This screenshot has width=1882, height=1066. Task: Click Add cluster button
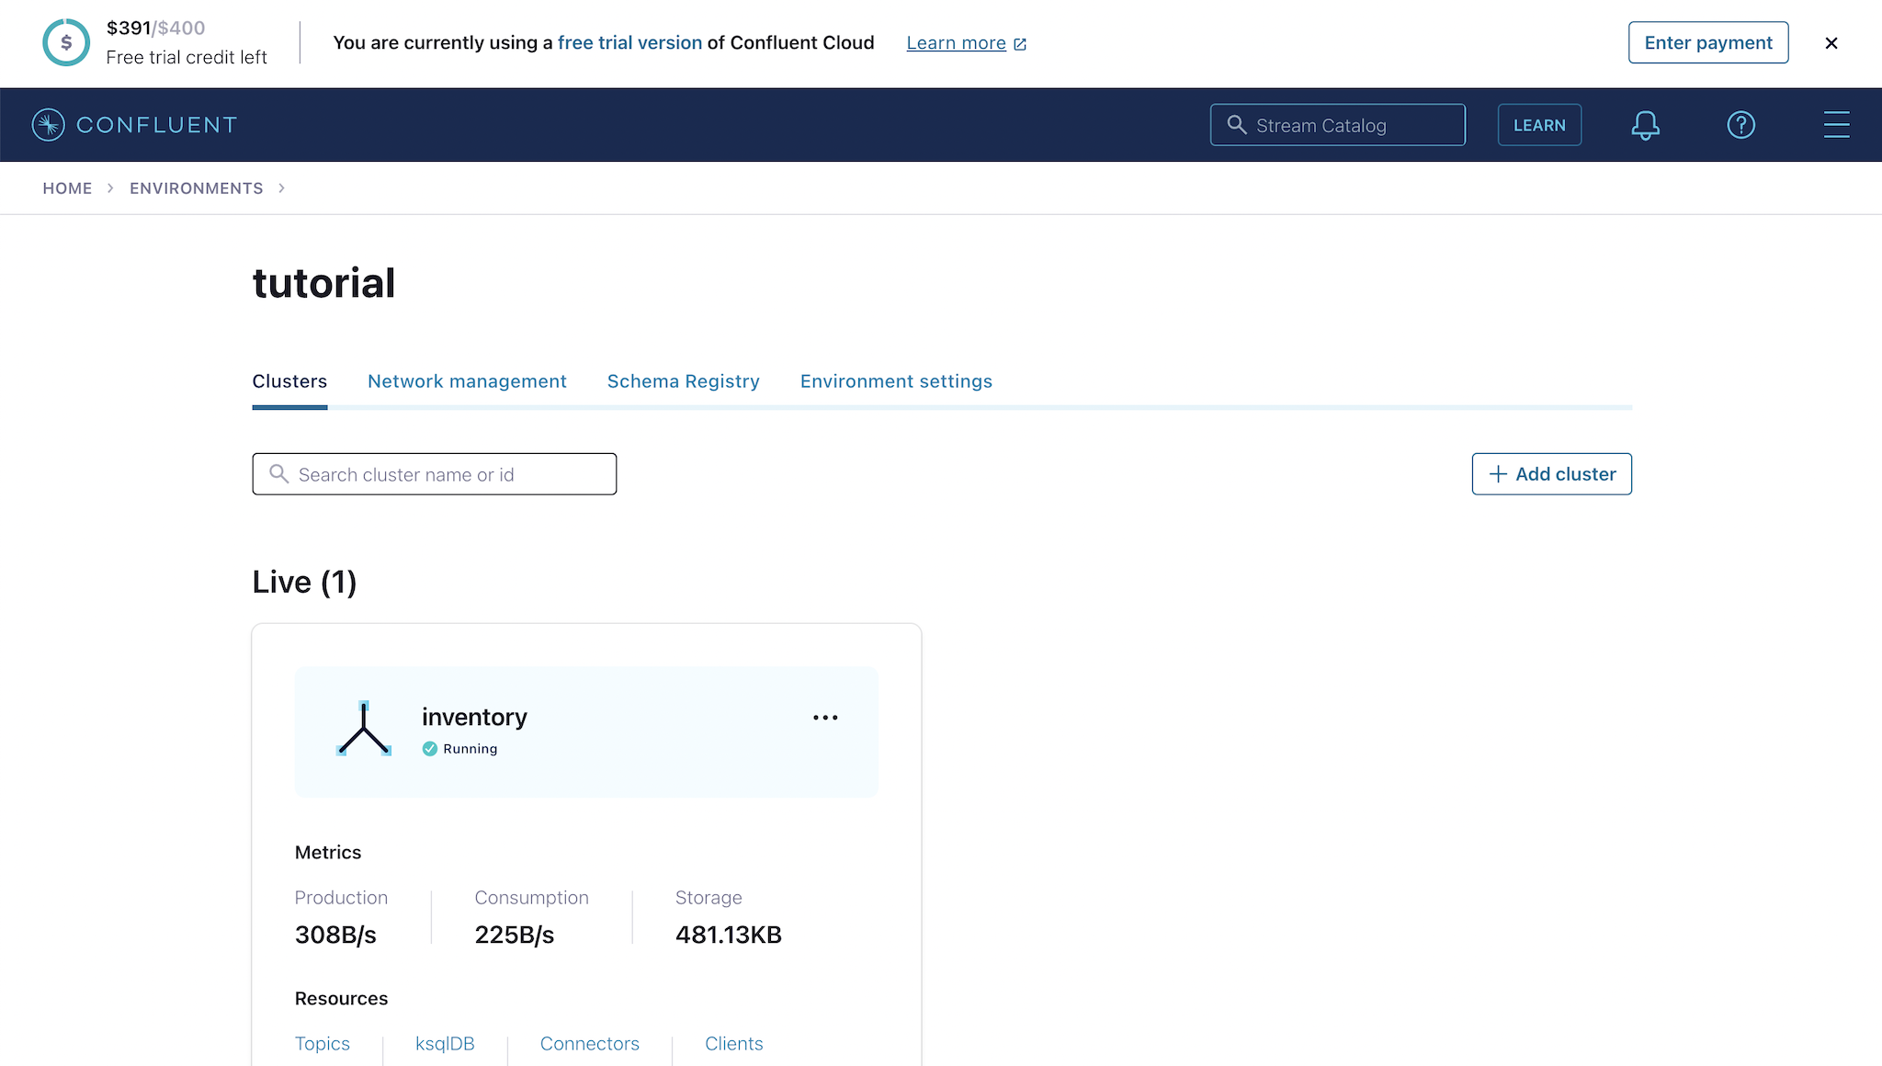[x=1551, y=473]
